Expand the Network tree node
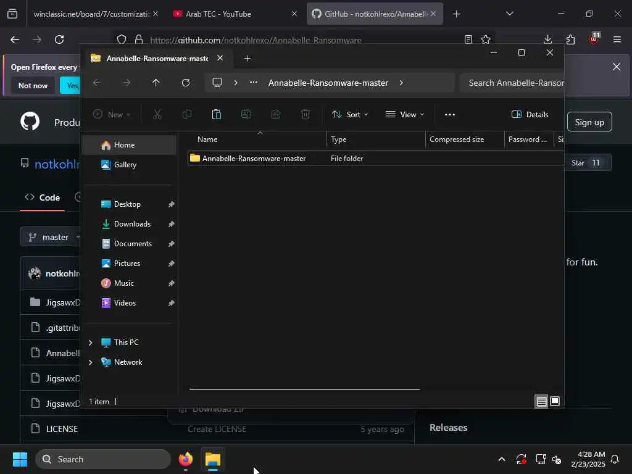This screenshot has height=474, width=632. point(90,362)
